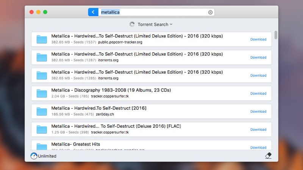
Task: Click folder icon of Greatest Hits result
Action: 42,147
